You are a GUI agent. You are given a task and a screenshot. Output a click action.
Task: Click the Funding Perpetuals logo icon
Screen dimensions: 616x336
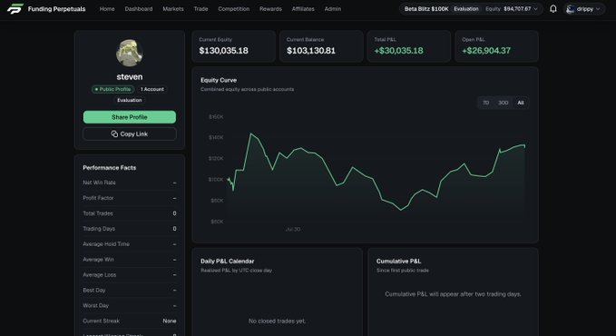[x=15, y=9]
